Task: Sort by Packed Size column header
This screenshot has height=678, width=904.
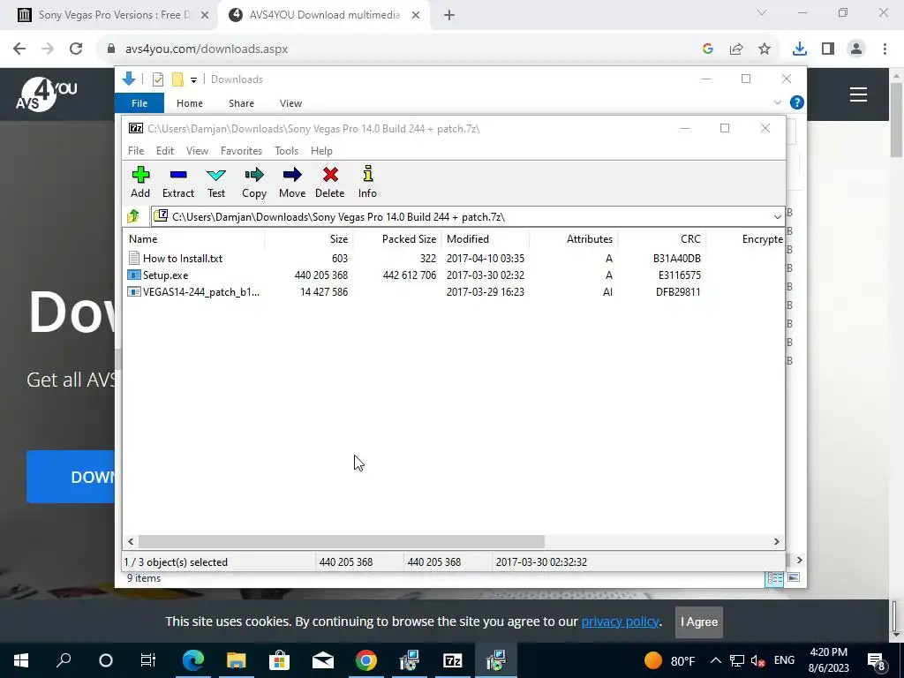Action: [x=398, y=238]
